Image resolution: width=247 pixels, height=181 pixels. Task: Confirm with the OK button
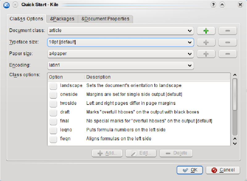pos(190,170)
